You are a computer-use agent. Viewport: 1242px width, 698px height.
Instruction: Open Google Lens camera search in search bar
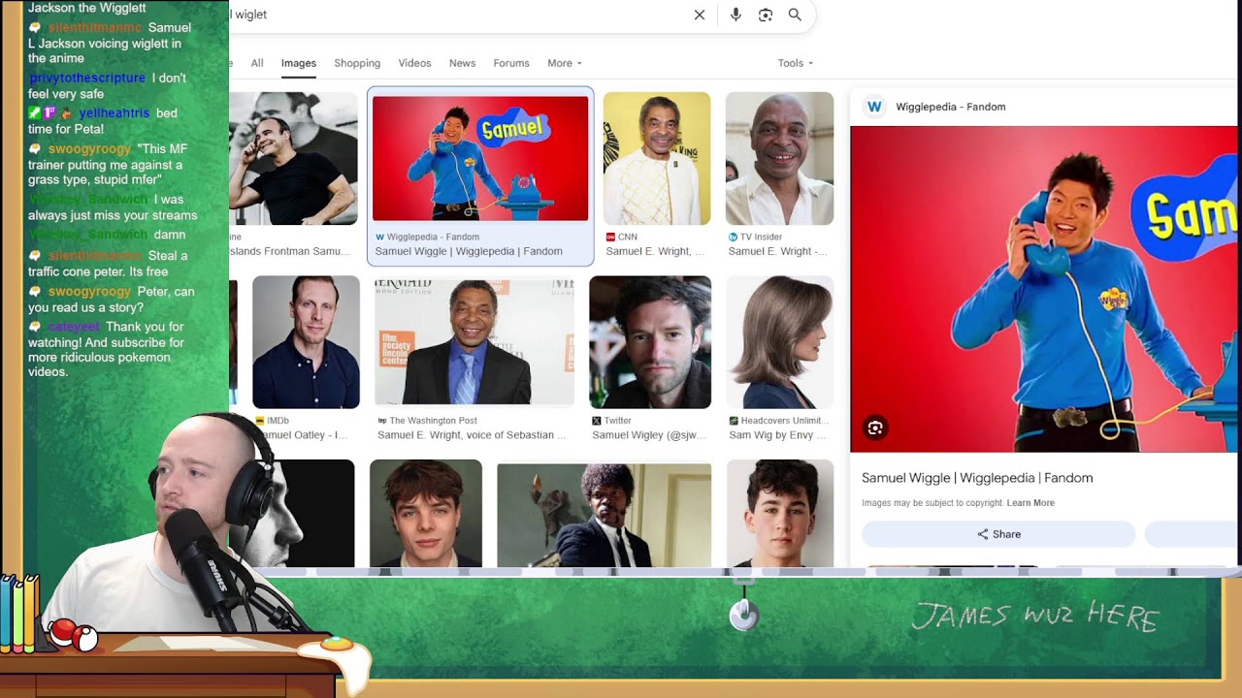coord(766,15)
